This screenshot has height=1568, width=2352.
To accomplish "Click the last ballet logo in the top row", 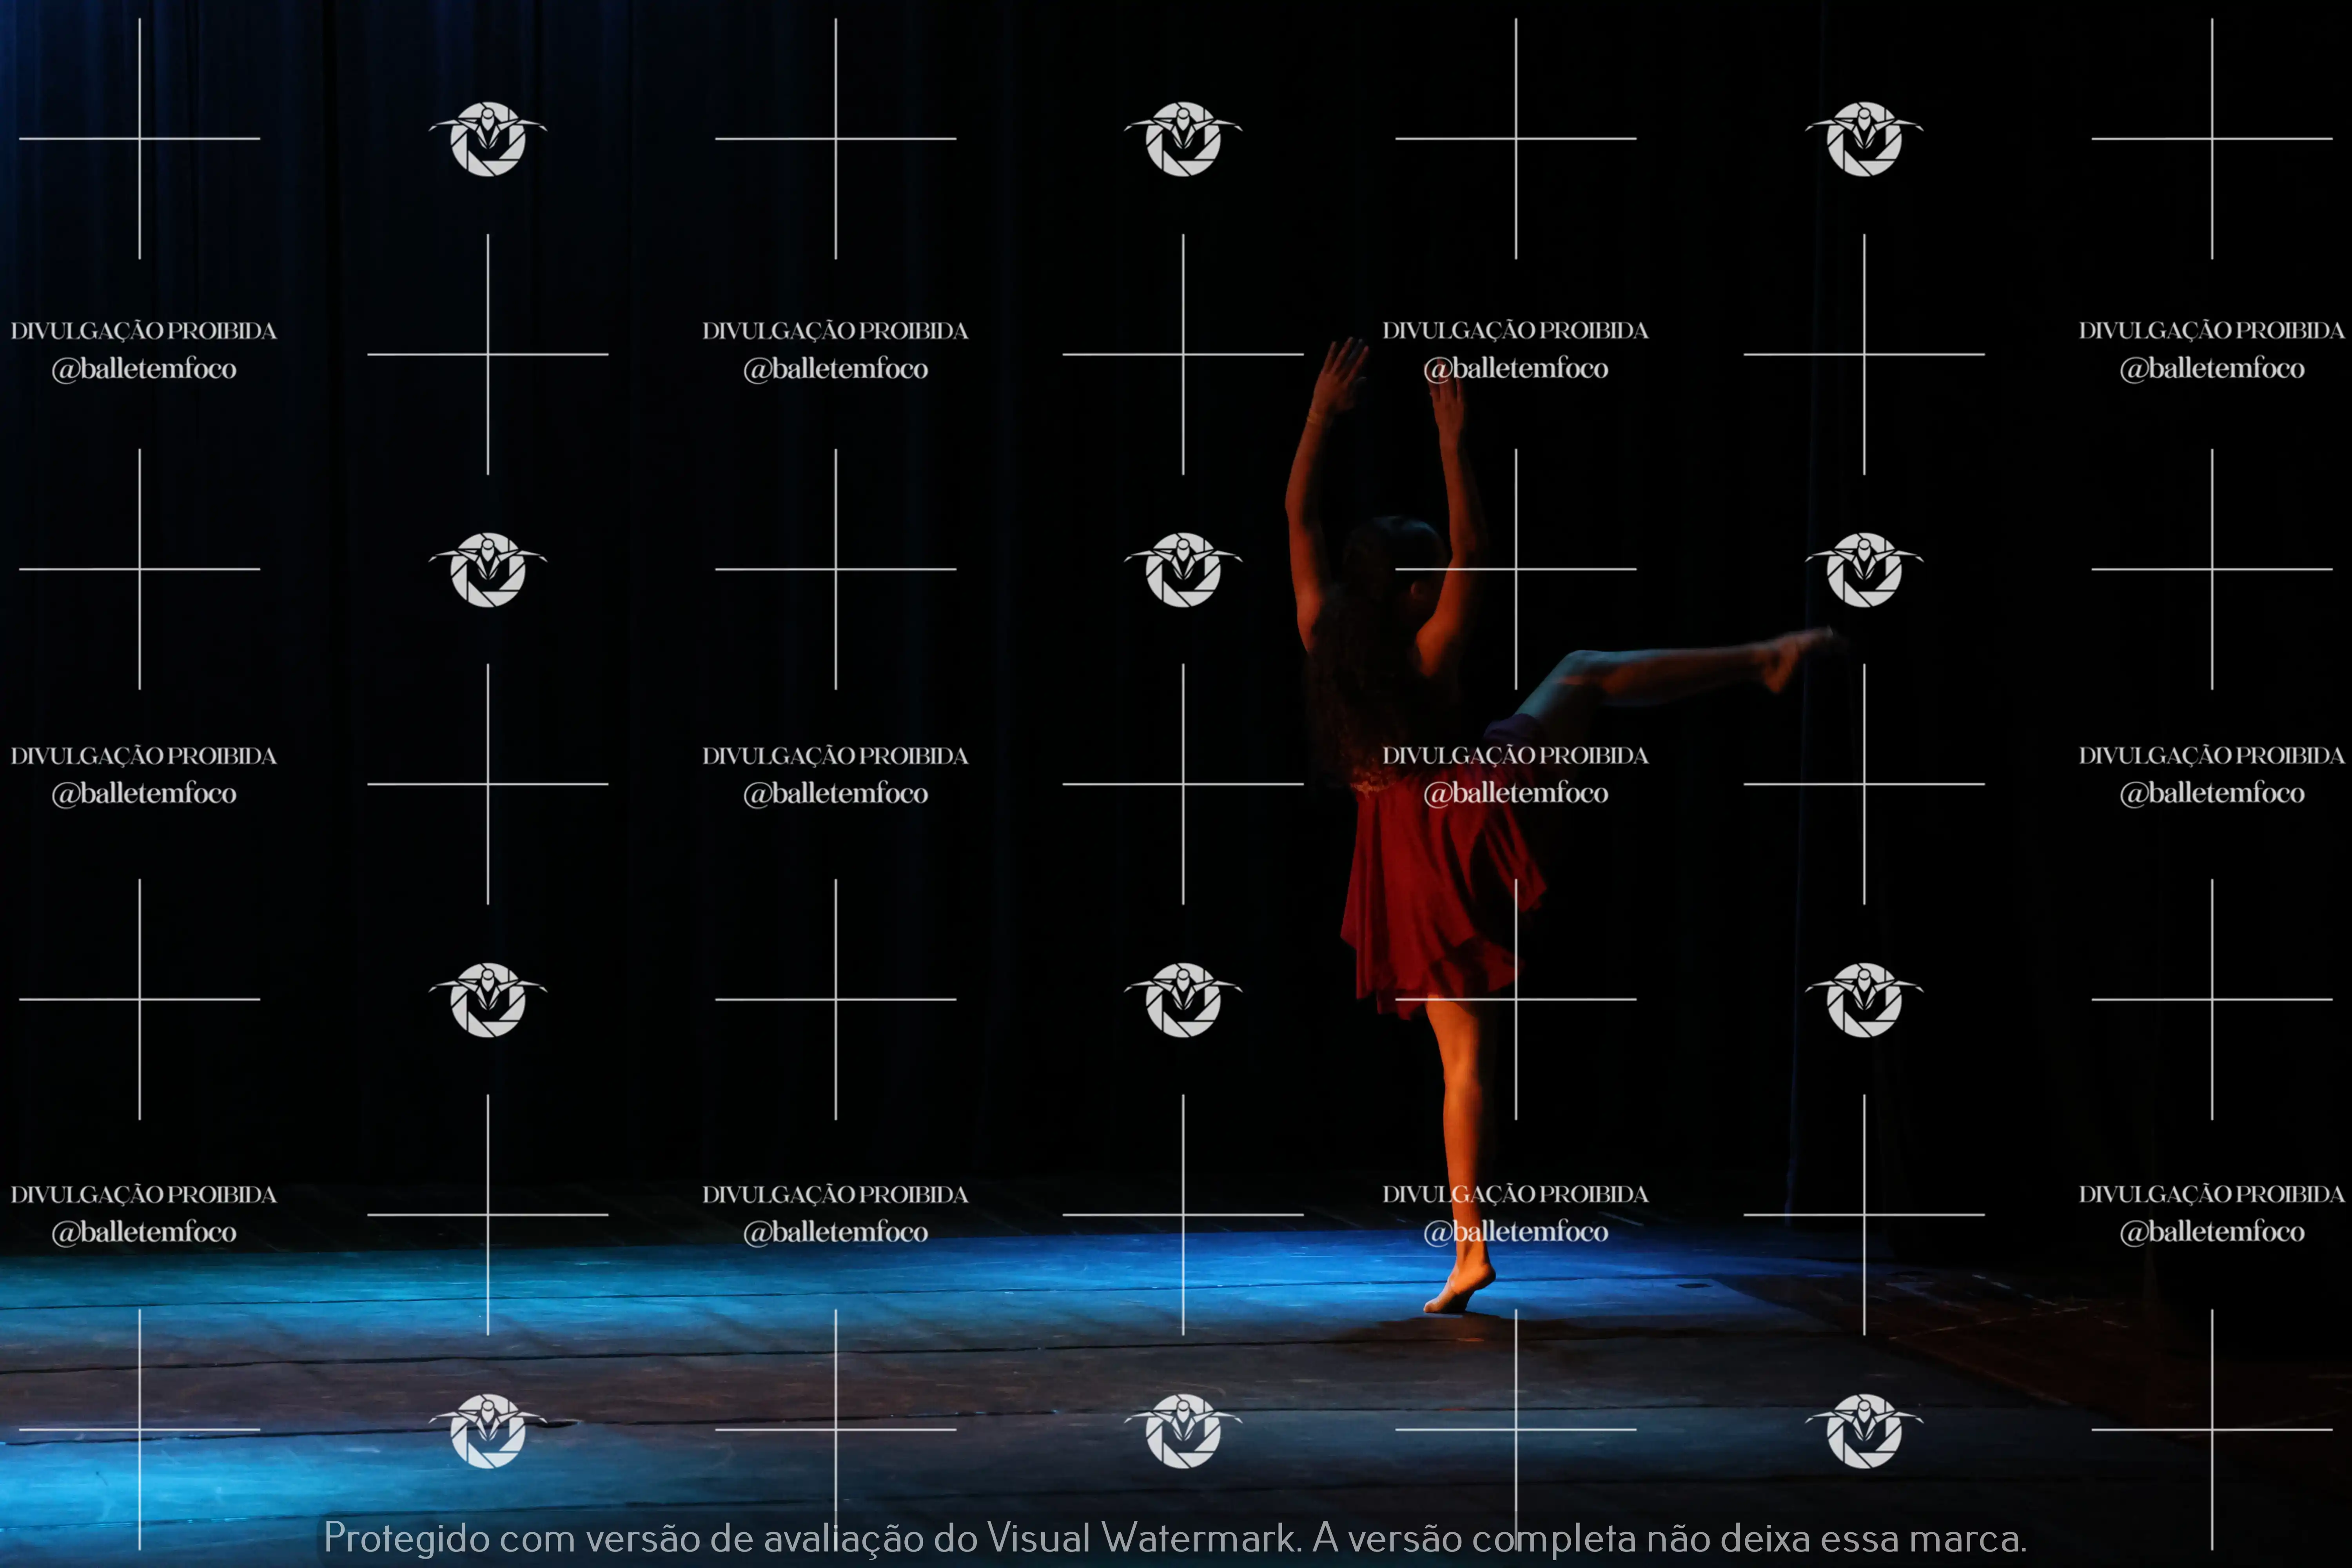I will click(1863, 139).
